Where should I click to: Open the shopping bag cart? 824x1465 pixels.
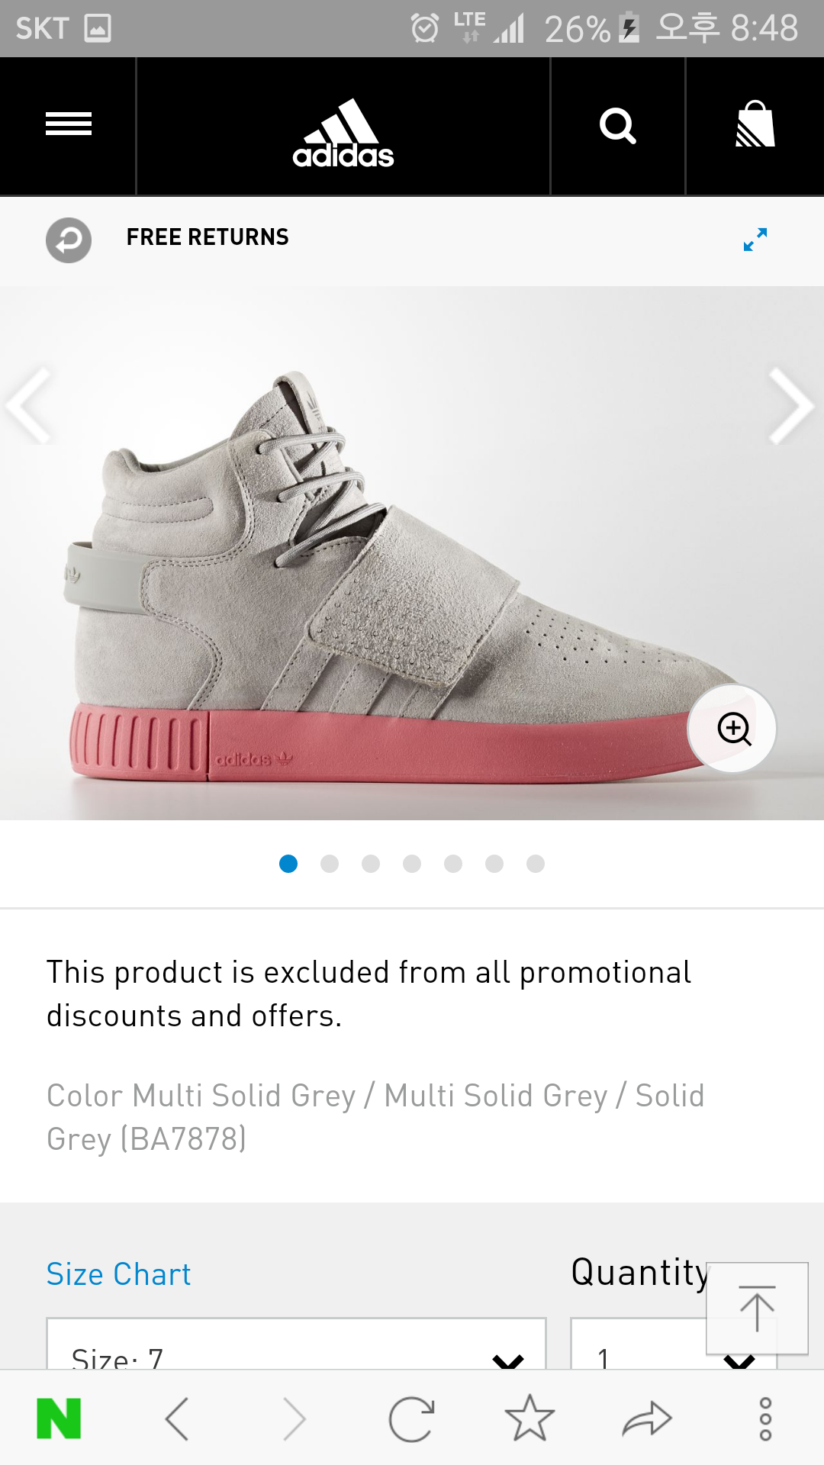coord(755,124)
